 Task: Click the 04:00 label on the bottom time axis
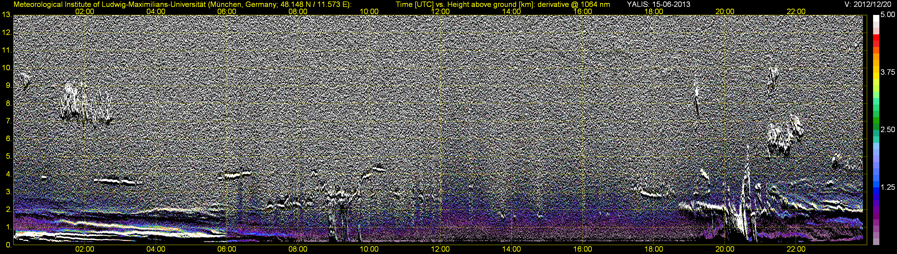(156, 249)
